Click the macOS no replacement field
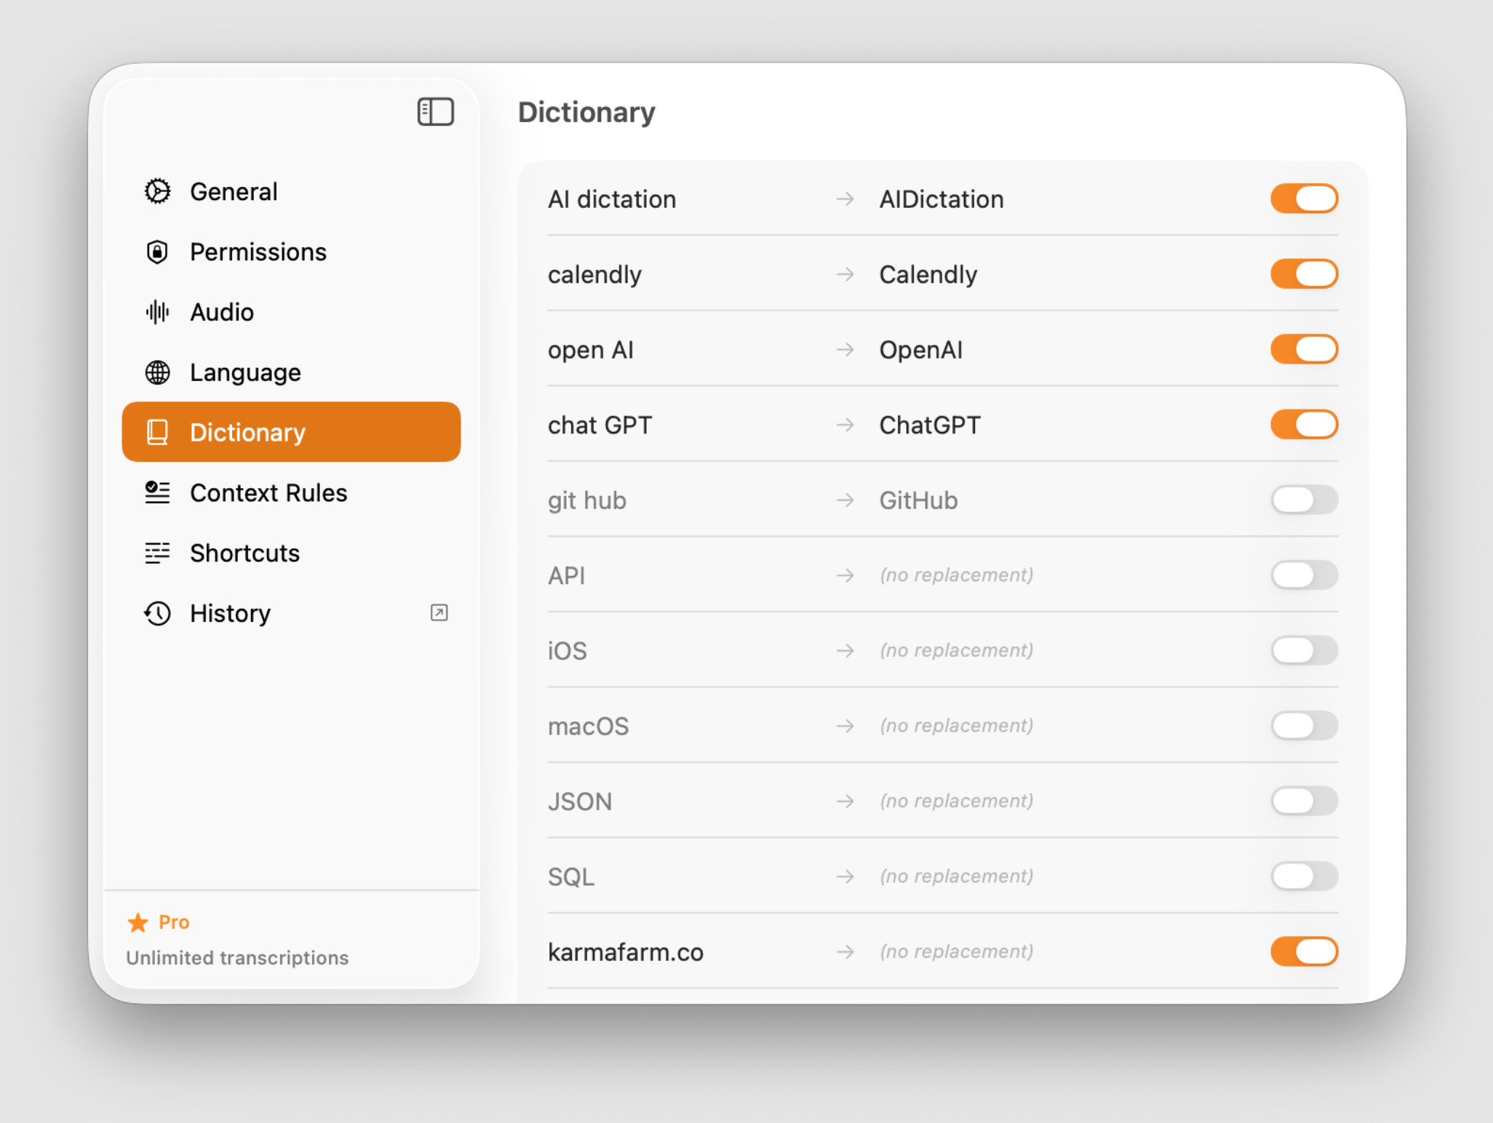The width and height of the screenshot is (1493, 1123). [956, 725]
